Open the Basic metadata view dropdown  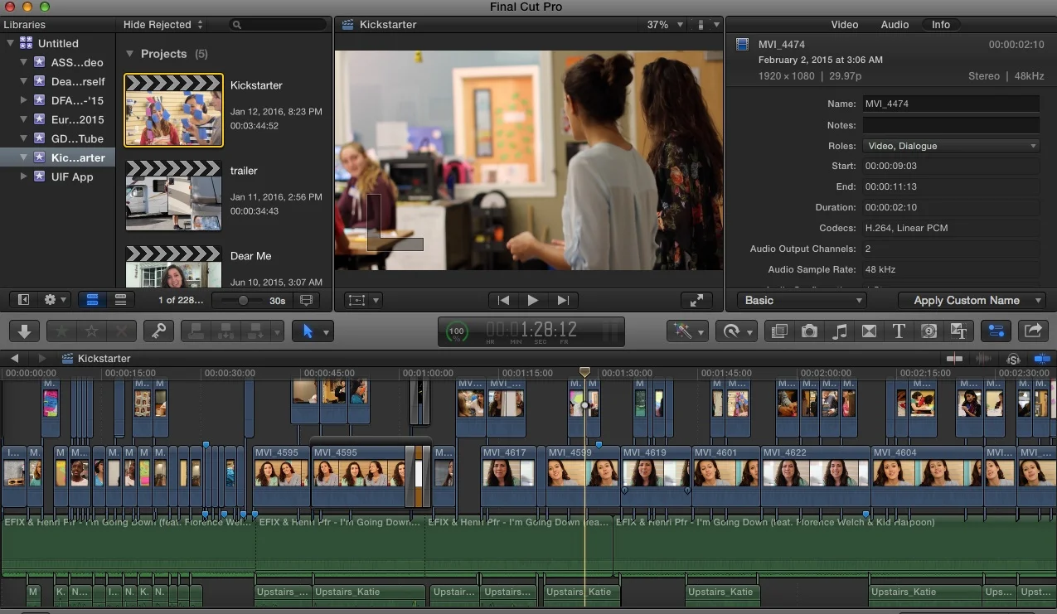click(802, 300)
